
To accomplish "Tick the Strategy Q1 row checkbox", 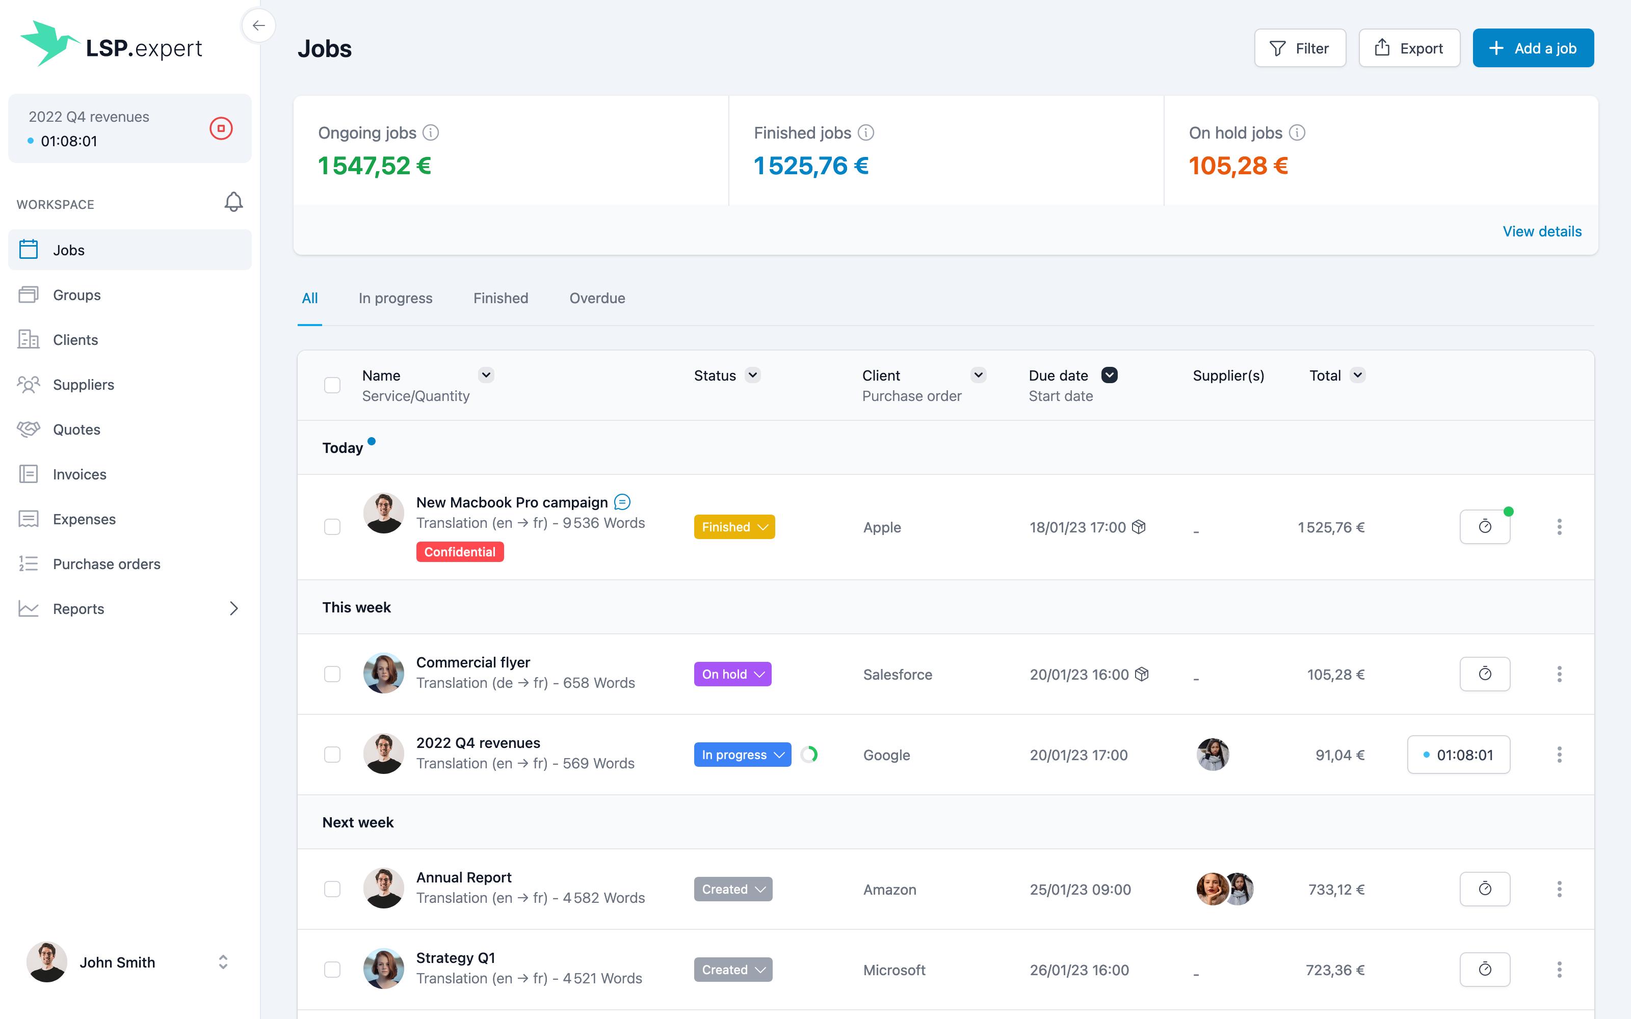I will pyautogui.click(x=332, y=969).
